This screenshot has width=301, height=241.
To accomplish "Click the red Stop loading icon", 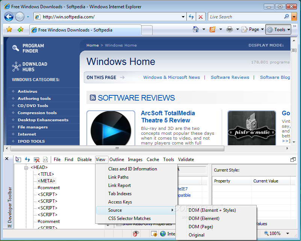I will pos(201,17).
